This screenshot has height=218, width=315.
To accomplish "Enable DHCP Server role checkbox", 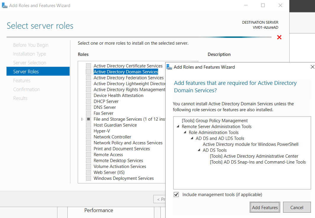I will [x=88, y=101].
